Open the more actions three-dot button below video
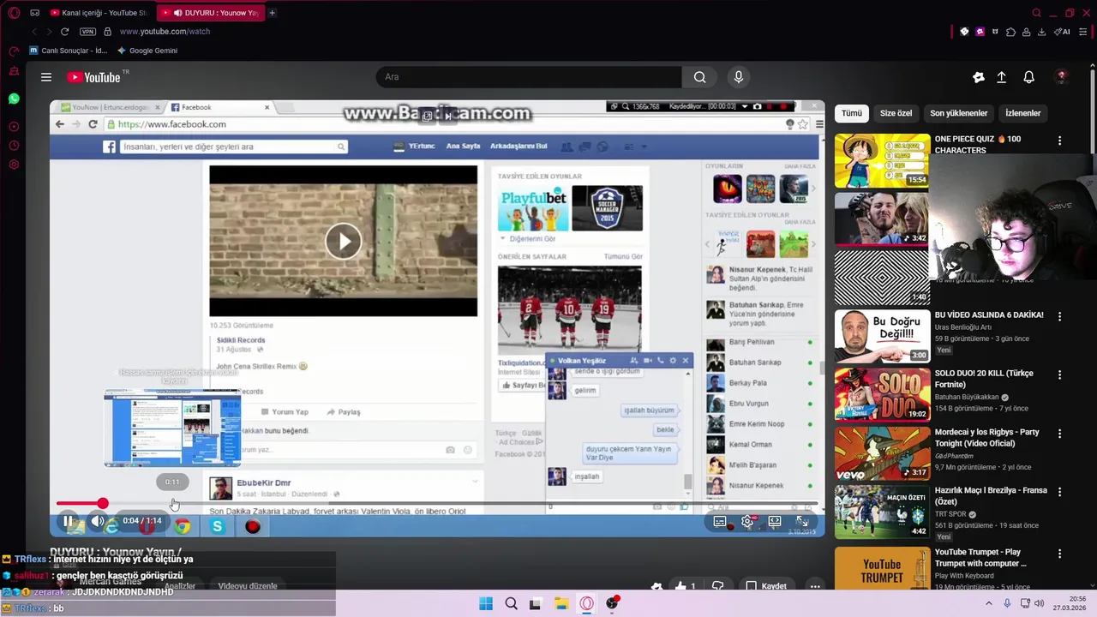 (x=815, y=586)
